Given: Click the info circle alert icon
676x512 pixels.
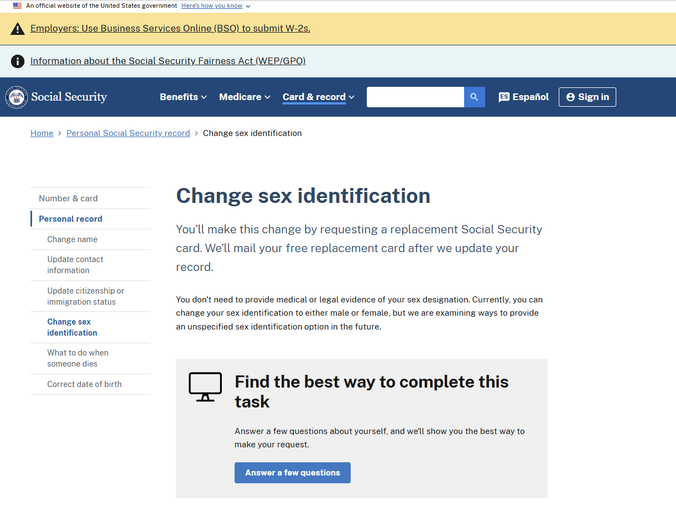Looking at the screenshot, I should click(18, 61).
